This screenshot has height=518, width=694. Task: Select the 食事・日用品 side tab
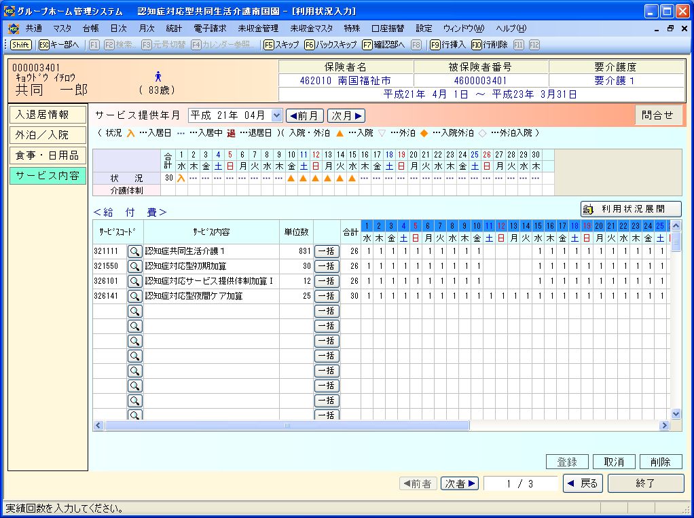(x=48, y=155)
